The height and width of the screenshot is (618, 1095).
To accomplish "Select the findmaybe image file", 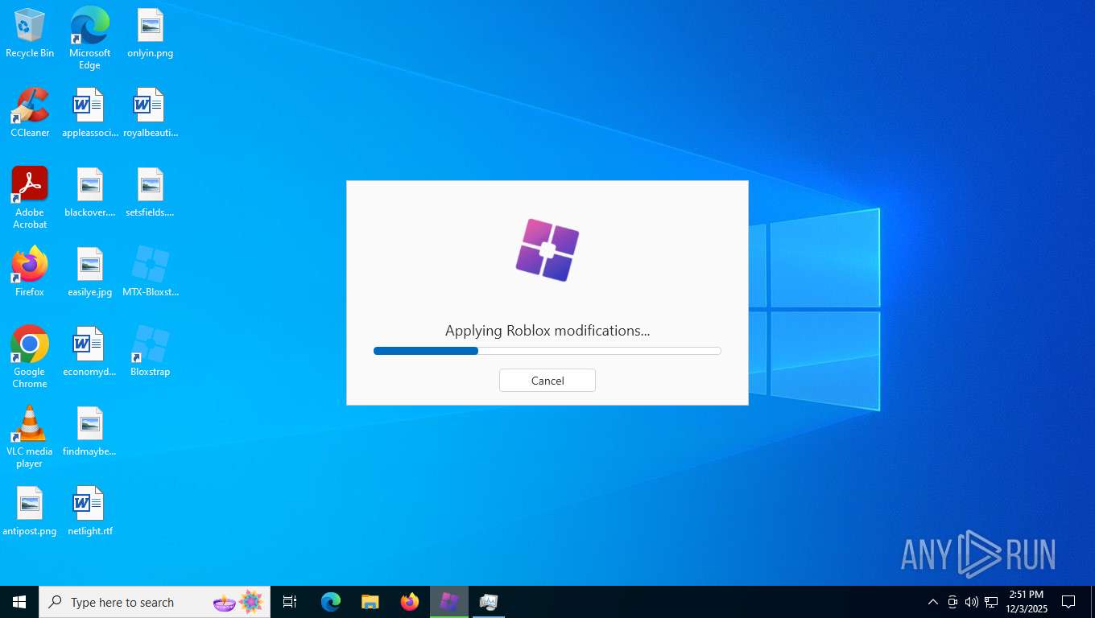I will point(89,431).
